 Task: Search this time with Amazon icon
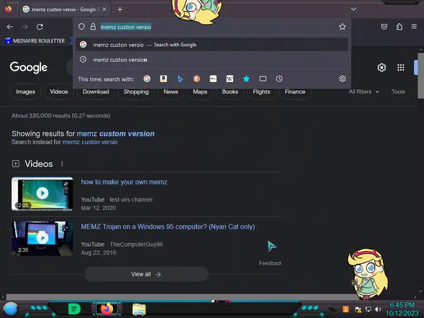click(x=163, y=79)
